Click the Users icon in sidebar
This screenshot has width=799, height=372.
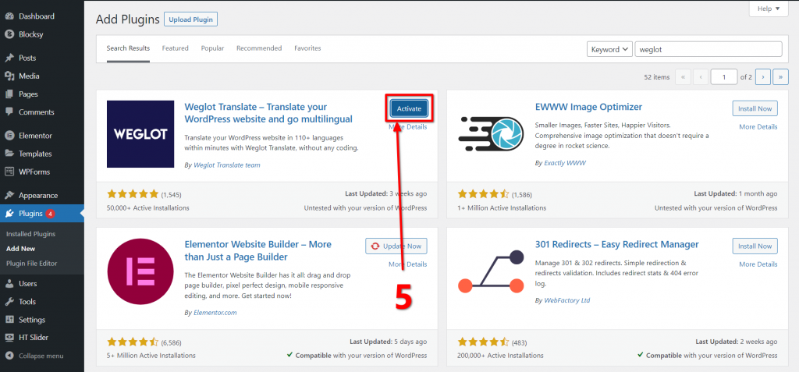click(9, 283)
